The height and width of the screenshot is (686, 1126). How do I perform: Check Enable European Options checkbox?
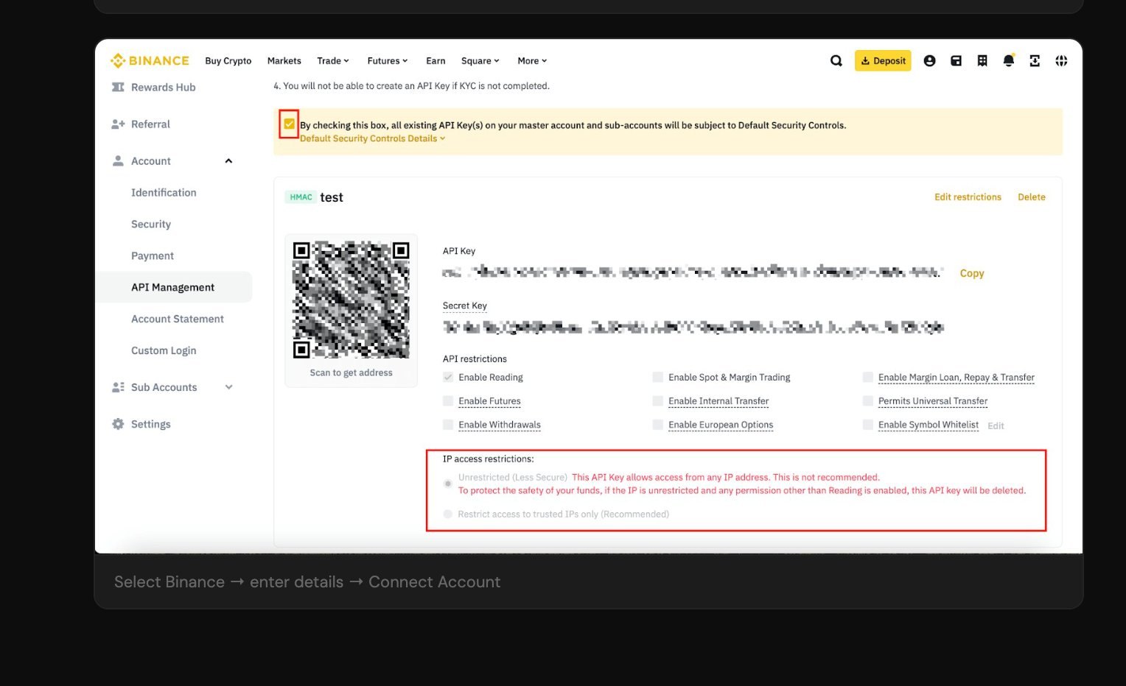(x=658, y=425)
